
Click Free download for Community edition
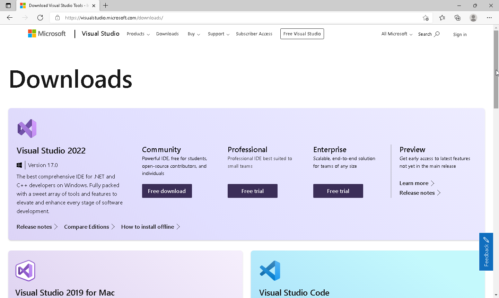167,191
